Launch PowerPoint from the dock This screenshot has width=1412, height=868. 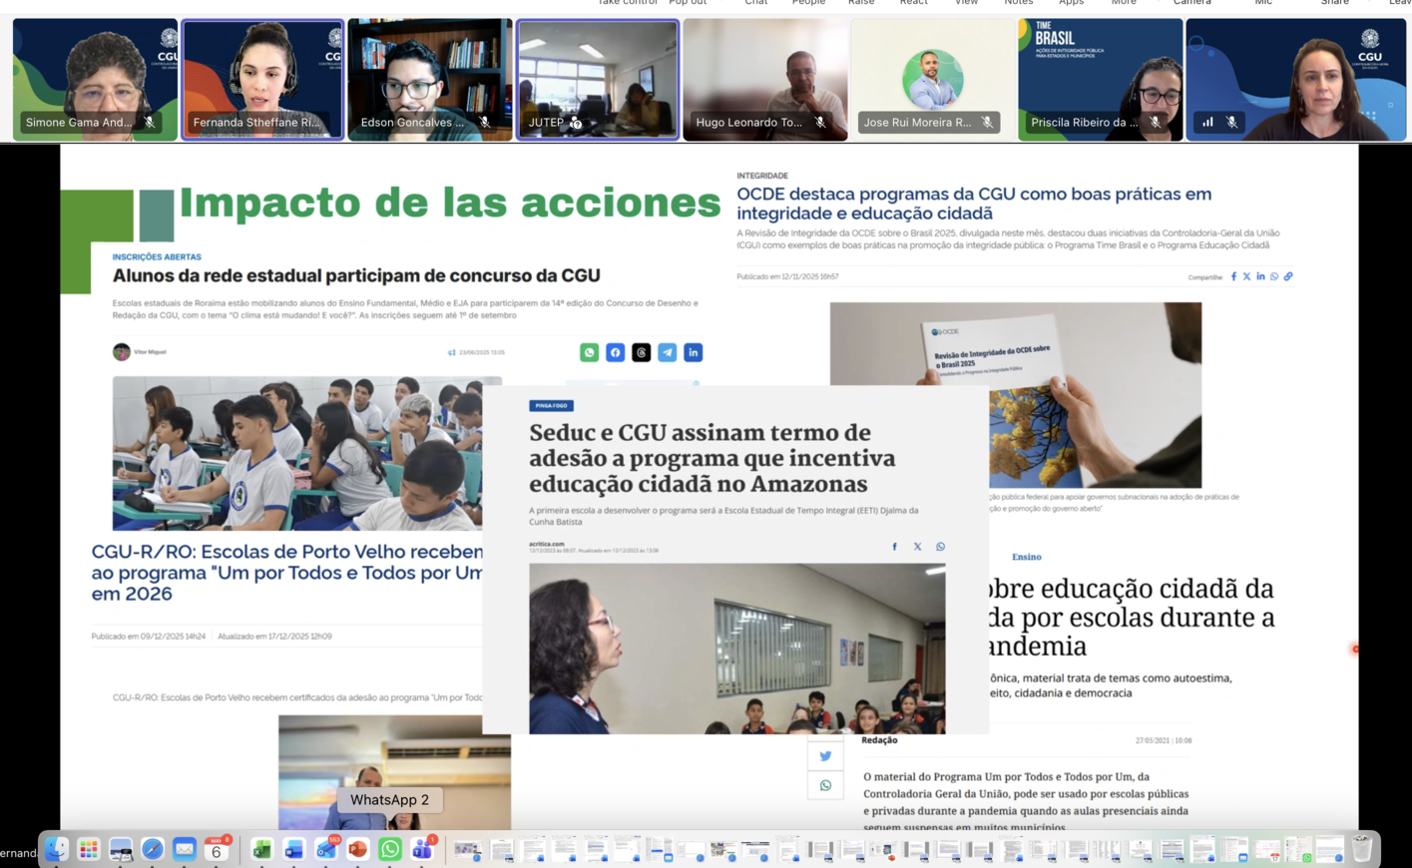(357, 849)
